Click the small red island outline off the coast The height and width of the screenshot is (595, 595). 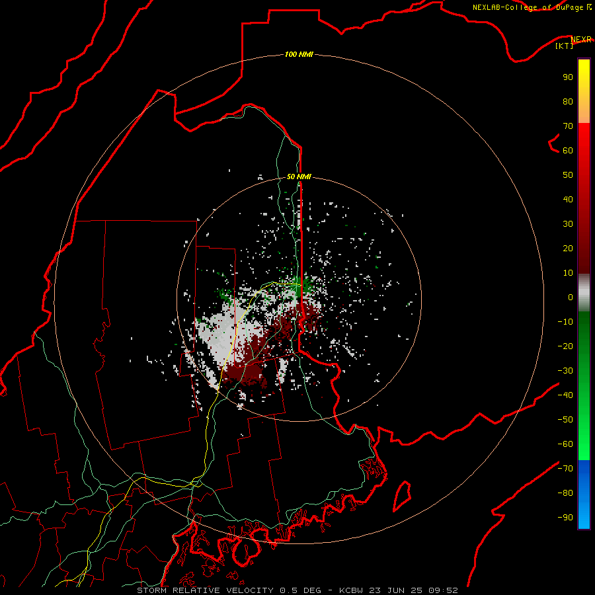402,496
